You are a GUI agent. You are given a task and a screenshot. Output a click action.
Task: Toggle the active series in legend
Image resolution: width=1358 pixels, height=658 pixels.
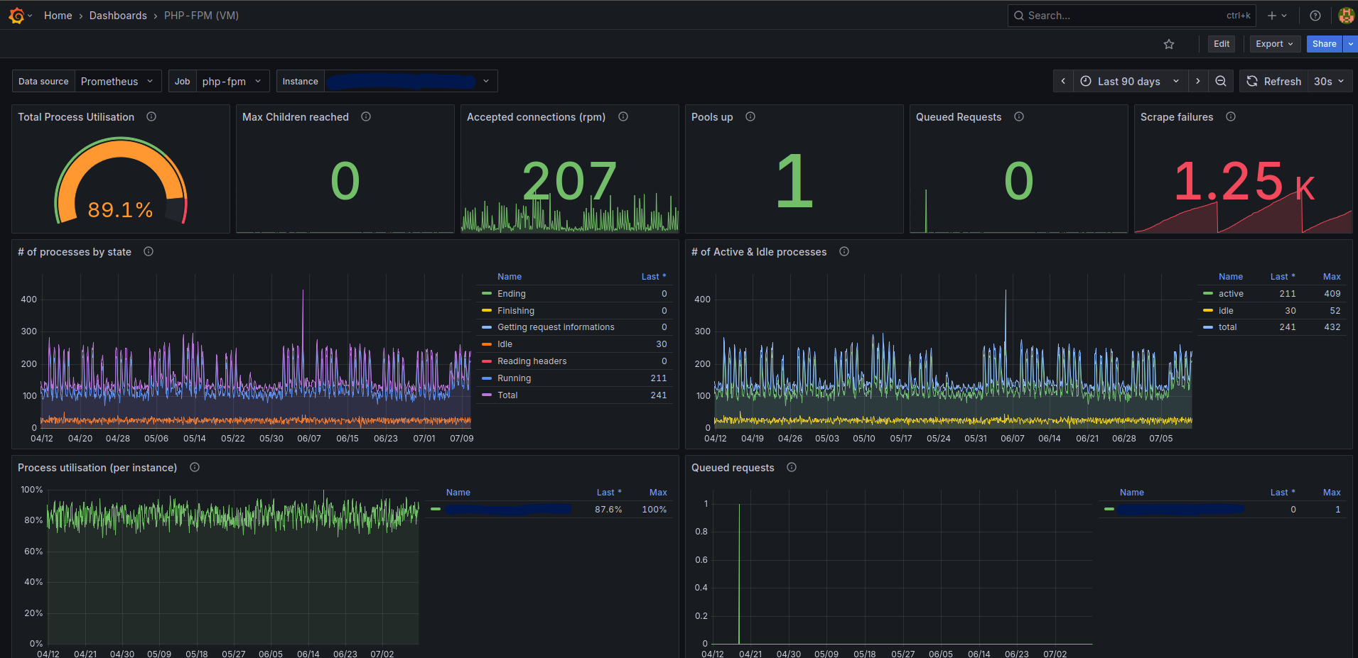tap(1231, 294)
